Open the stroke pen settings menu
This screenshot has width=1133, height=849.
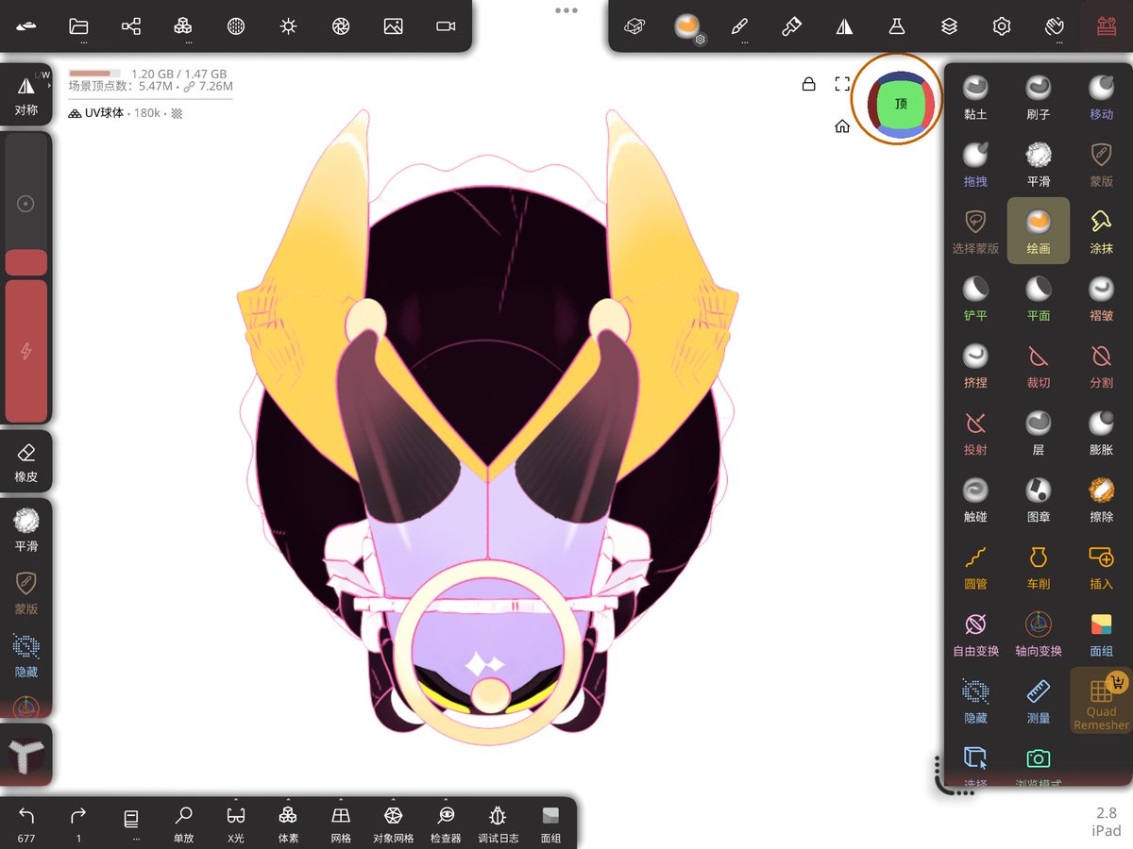[x=740, y=26]
